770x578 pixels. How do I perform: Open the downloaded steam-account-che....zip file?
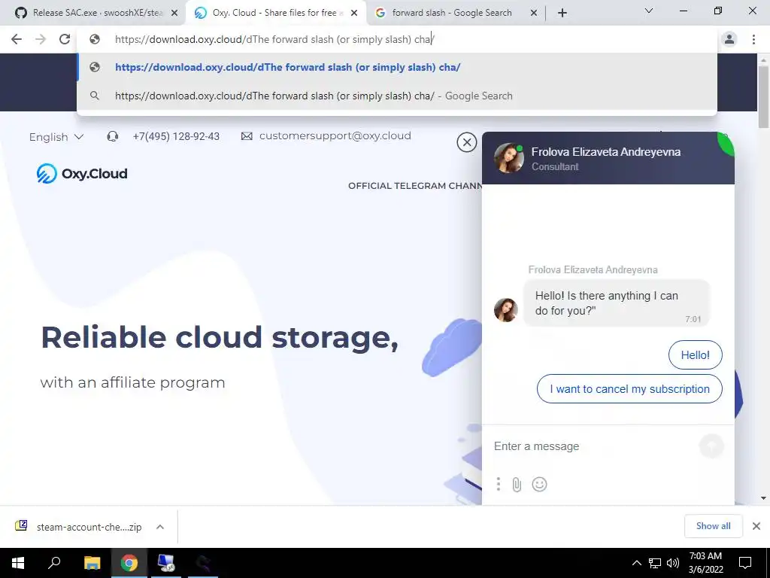tap(78, 527)
